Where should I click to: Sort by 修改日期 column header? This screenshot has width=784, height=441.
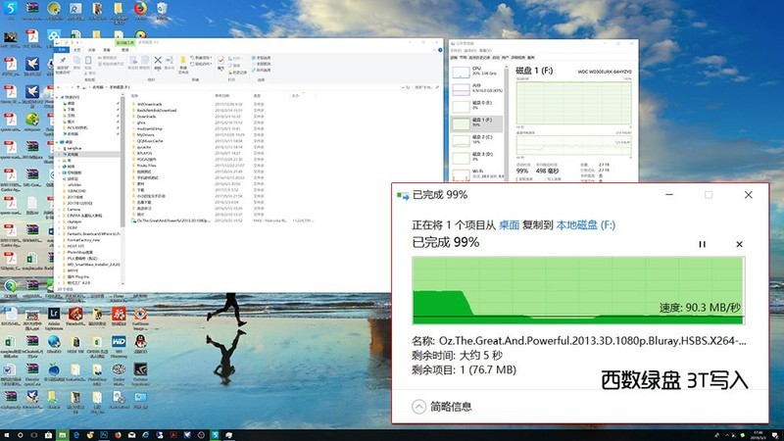(x=222, y=95)
